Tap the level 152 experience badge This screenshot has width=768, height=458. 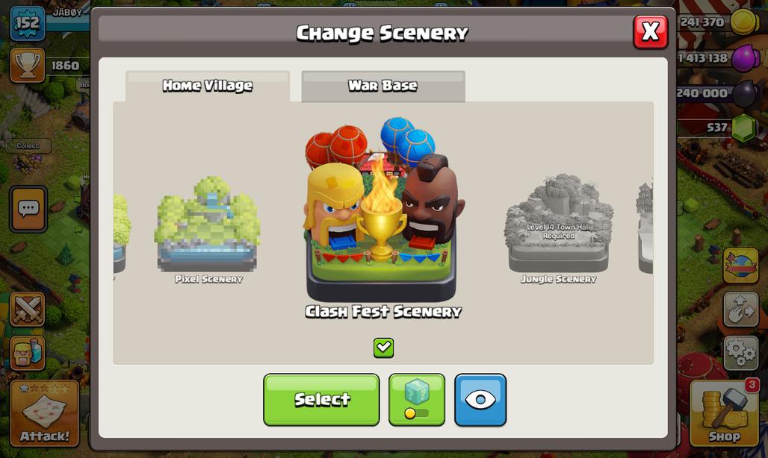(28, 23)
